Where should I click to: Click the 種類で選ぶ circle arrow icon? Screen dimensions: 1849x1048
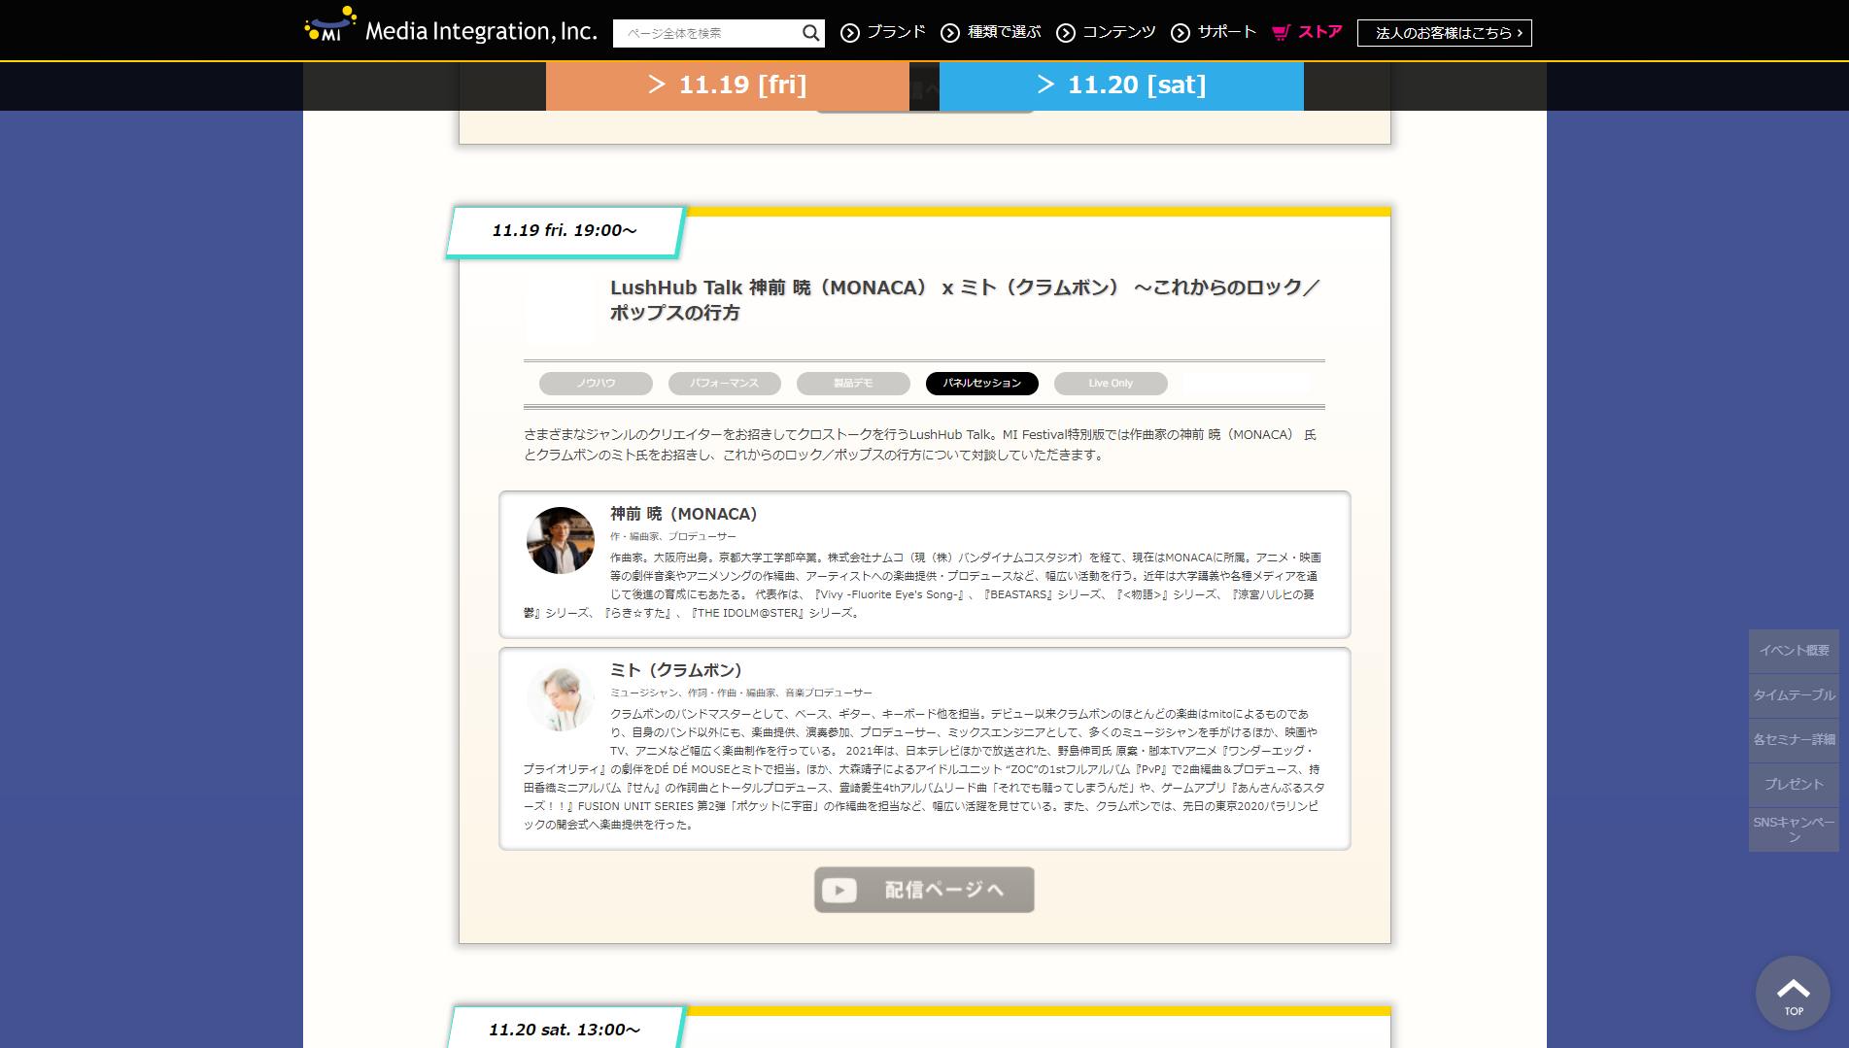click(x=950, y=33)
